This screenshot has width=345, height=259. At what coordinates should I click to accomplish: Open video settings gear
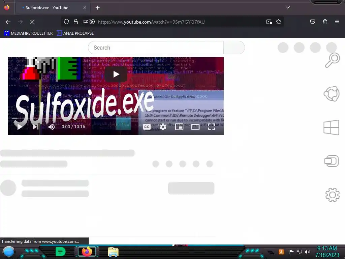(163, 127)
